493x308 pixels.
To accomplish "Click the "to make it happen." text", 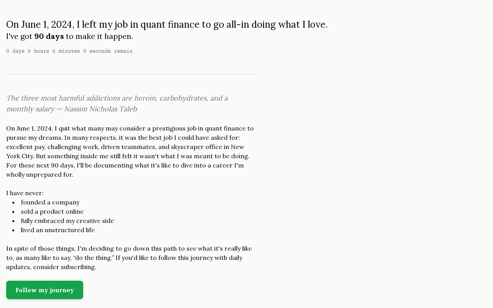I will click(x=99, y=37).
